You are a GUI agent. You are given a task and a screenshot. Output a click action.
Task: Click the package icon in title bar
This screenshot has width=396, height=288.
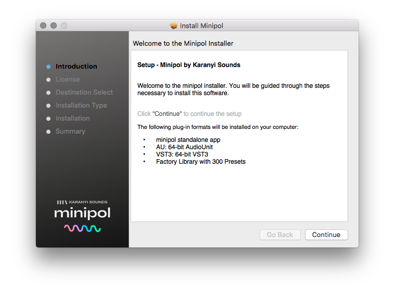pos(173,25)
